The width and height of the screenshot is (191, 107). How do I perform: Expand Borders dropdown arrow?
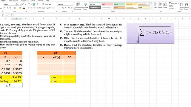17,8
